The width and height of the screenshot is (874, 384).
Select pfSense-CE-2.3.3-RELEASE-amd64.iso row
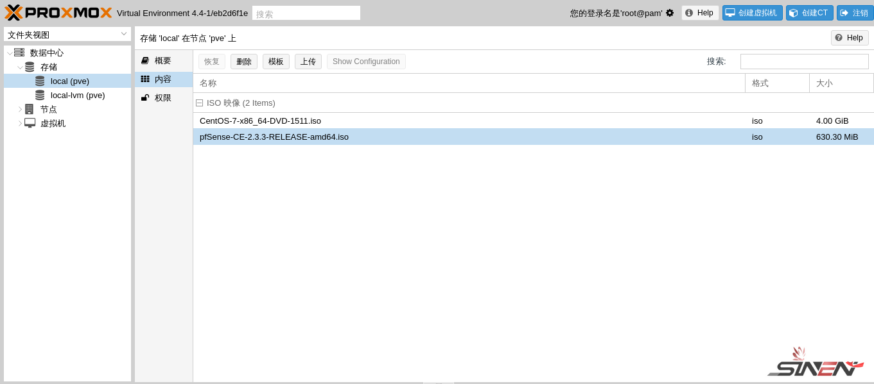tap(534, 137)
